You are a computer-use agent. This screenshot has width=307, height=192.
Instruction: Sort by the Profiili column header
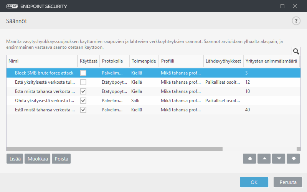[181, 61]
